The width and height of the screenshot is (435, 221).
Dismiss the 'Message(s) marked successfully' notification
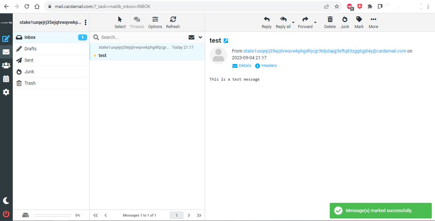(380, 211)
